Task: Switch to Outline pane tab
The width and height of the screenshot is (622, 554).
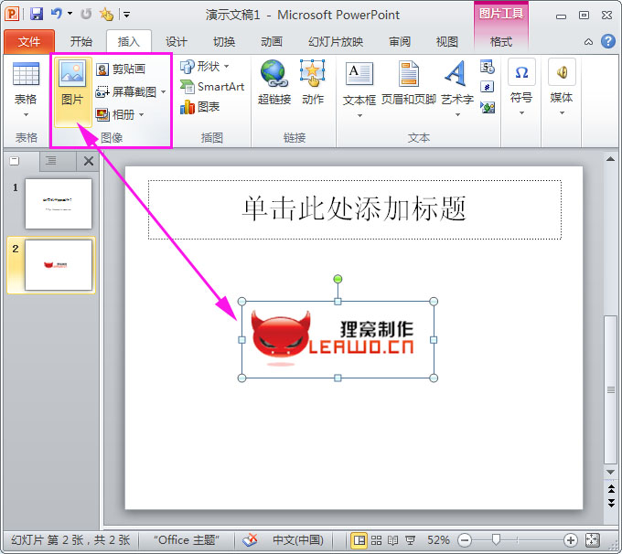Action: point(51,161)
